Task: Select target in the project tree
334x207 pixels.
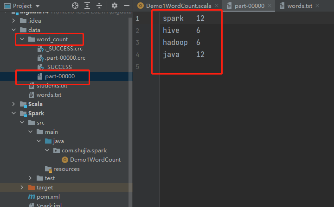Action: [x=45, y=188]
